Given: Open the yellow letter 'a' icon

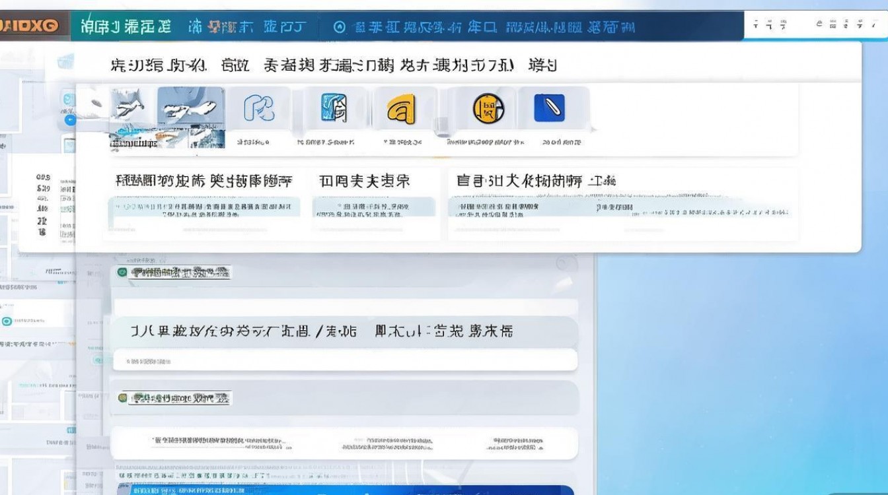Looking at the screenshot, I should pos(403,108).
